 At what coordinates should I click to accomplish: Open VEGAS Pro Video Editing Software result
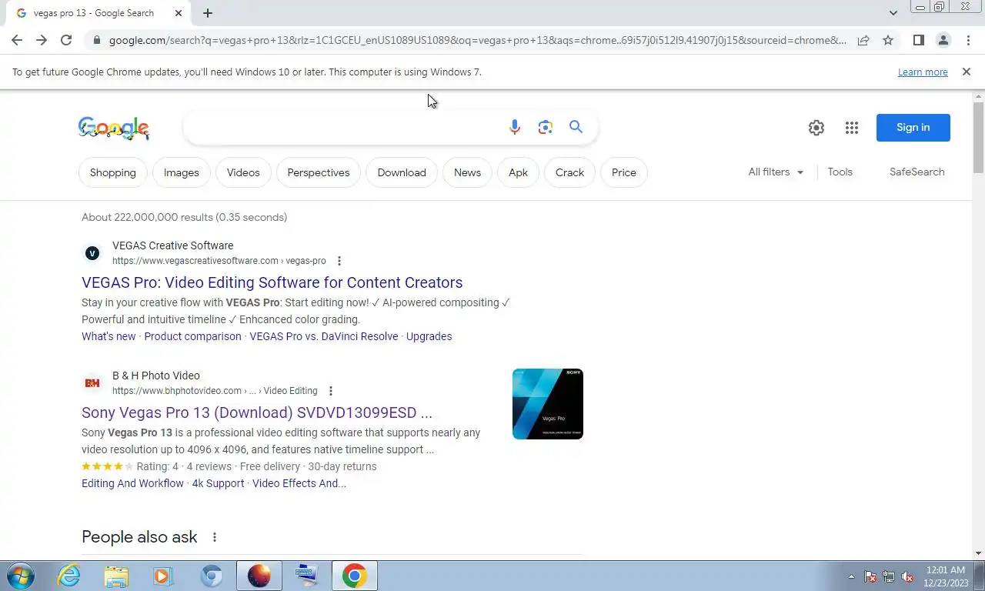coord(272,282)
